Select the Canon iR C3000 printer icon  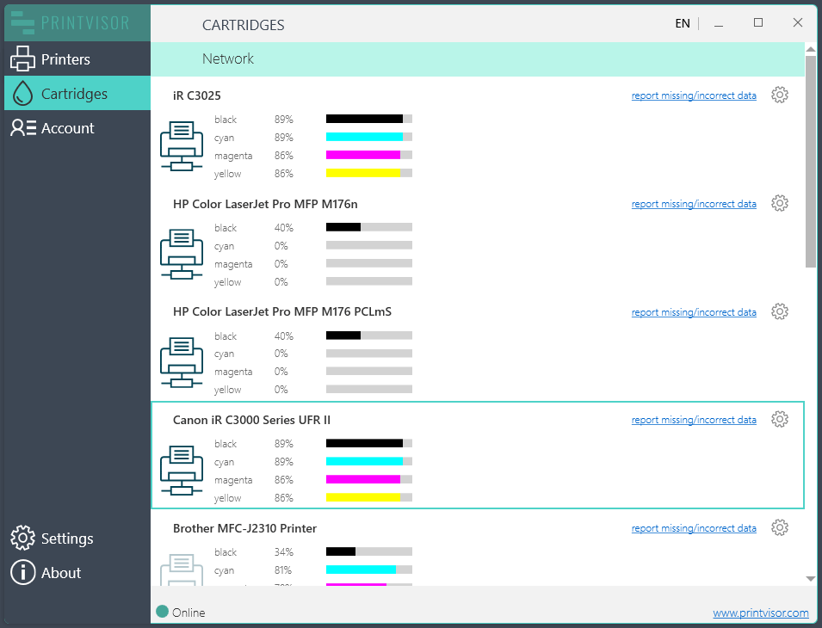tap(182, 471)
